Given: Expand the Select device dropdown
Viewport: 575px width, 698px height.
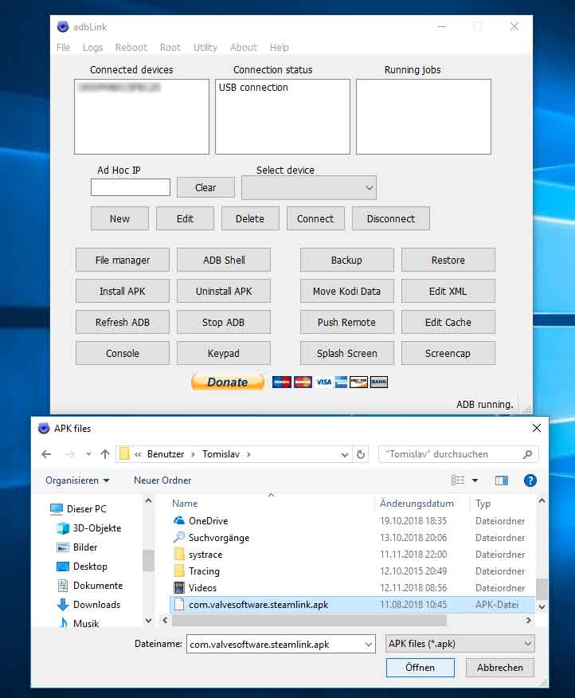Looking at the screenshot, I should 309,188.
